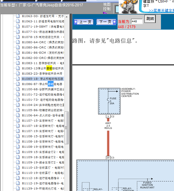The image size is (174, 191).
Task: Select highlighted item B1085-18 停止和起动稳压器
Action: click(43, 79)
